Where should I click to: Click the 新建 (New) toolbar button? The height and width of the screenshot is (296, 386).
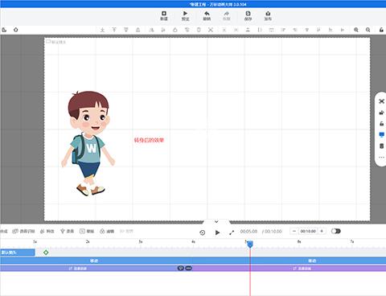click(x=164, y=16)
